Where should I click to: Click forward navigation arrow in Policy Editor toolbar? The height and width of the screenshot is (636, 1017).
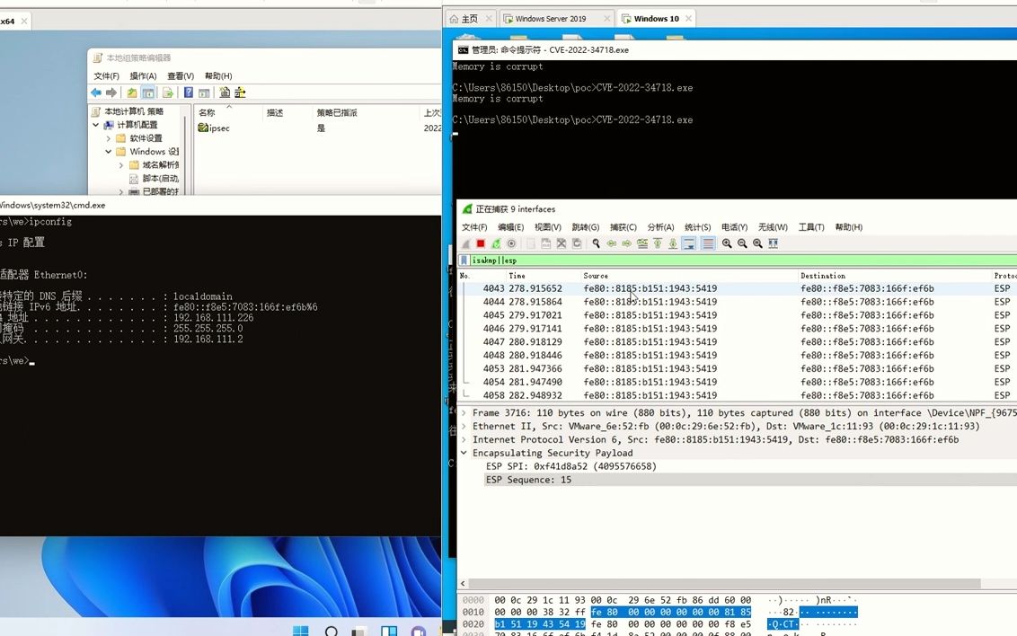pos(111,93)
